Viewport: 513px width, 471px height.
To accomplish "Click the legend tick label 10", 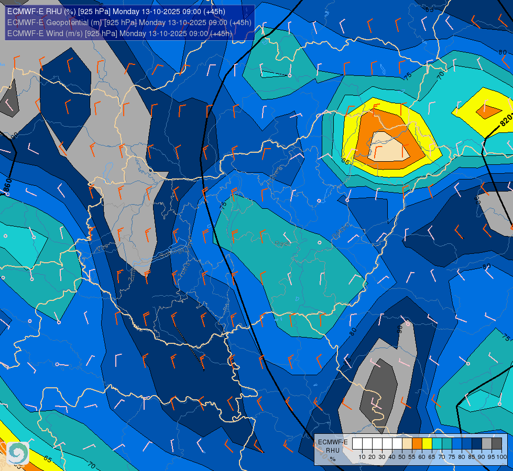I will click(x=362, y=457).
